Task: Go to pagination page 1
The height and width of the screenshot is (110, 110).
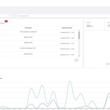Action: 76,60
